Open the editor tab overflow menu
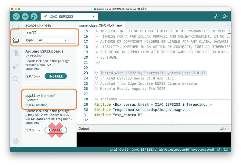 (227, 25)
